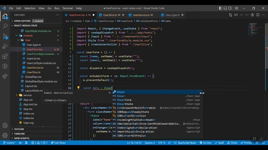Click the master branch indicator

point(9,142)
